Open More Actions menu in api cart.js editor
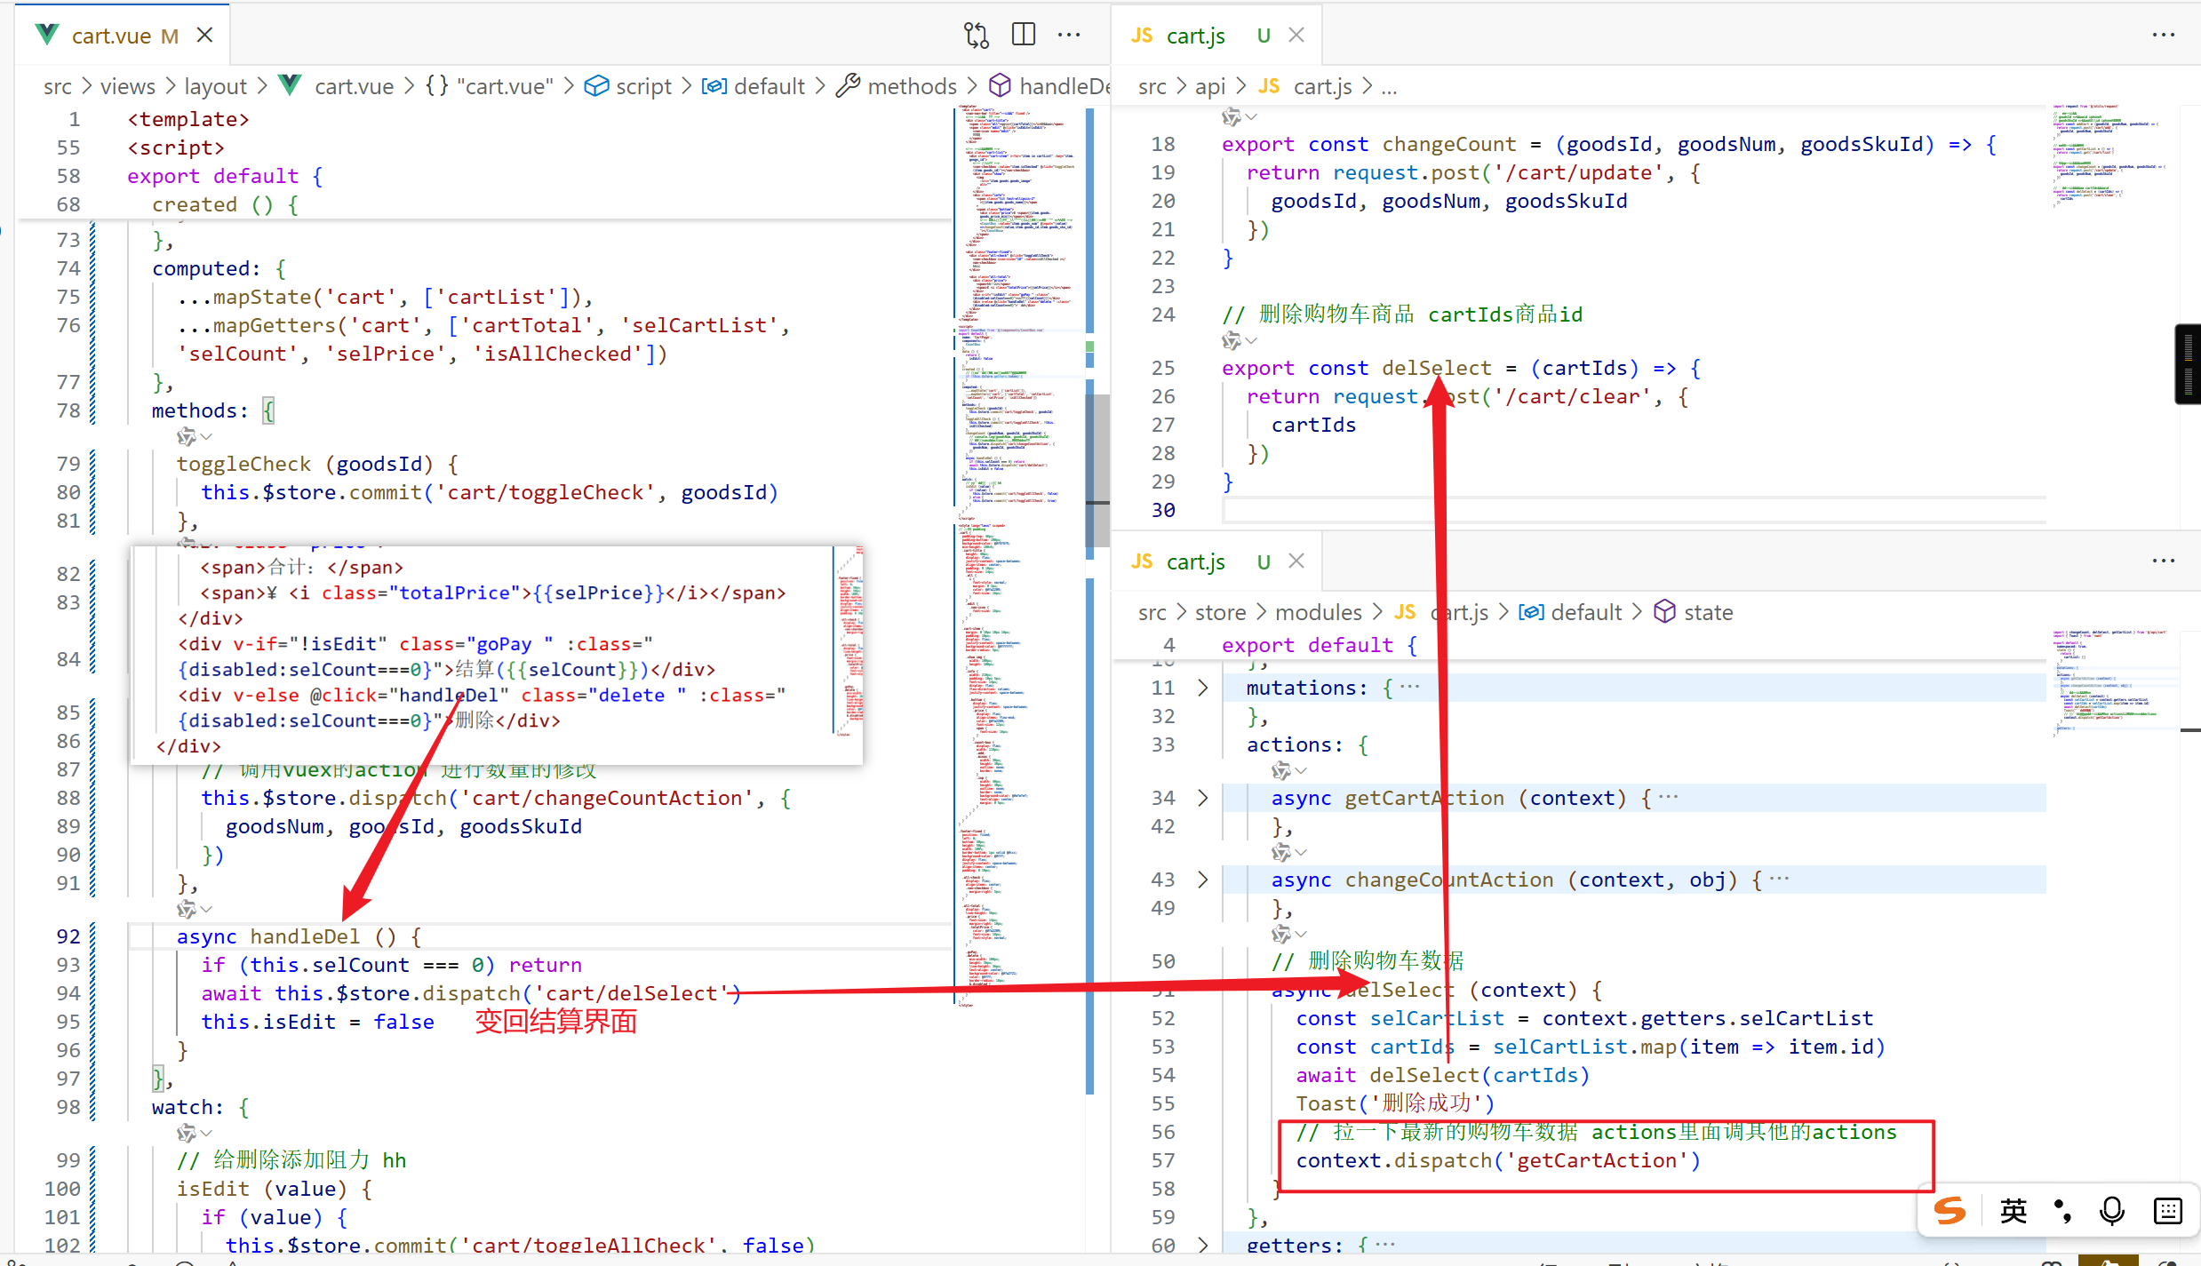Image resolution: width=2201 pixels, height=1266 pixels. [2163, 36]
